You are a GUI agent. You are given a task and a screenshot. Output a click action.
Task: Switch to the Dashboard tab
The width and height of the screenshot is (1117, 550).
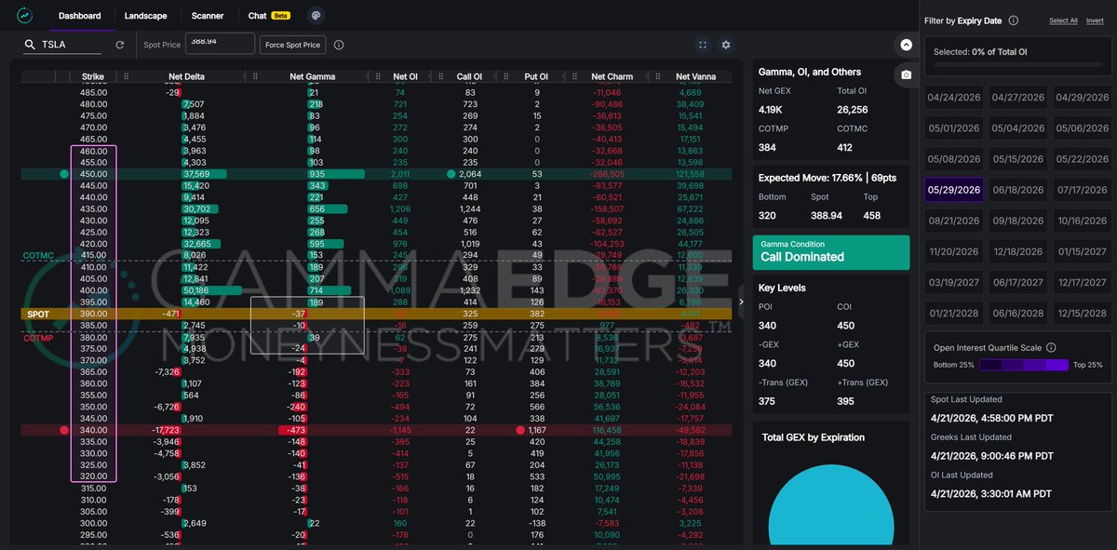point(79,16)
